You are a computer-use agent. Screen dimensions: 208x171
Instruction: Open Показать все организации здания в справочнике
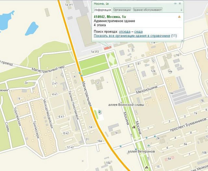132,36
